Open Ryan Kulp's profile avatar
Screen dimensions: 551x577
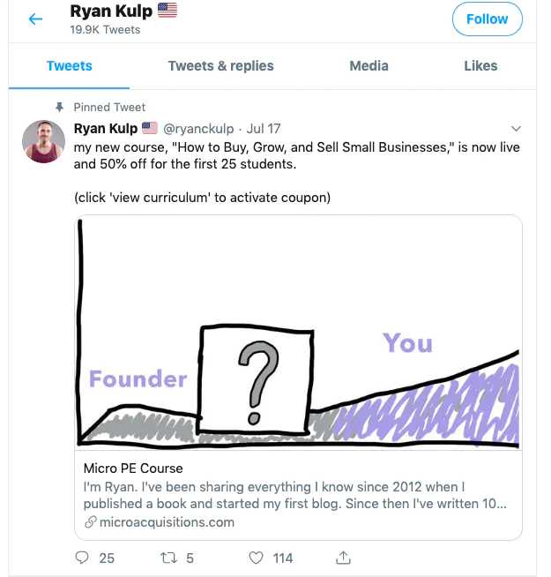tap(44, 141)
